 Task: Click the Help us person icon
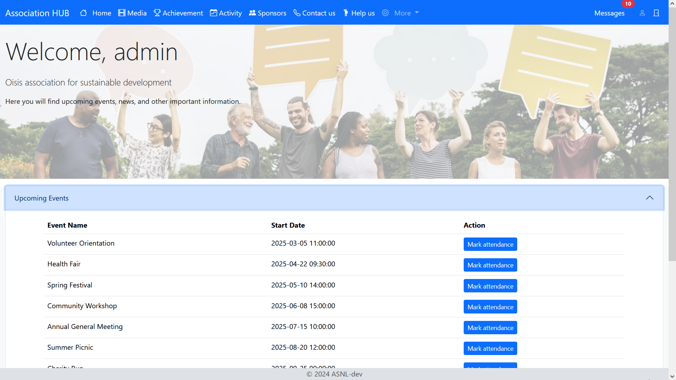(x=346, y=13)
